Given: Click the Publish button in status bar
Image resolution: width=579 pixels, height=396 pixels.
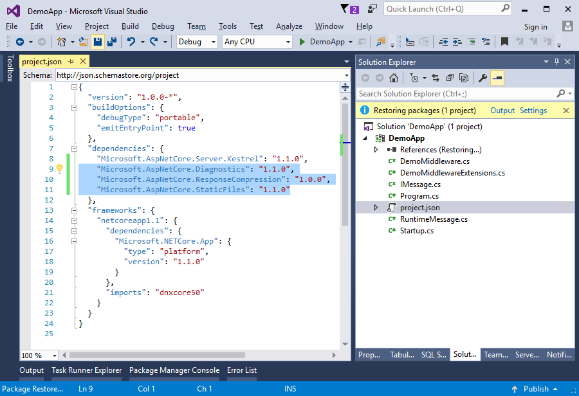Looking at the screenshot, I should point(535,389).
